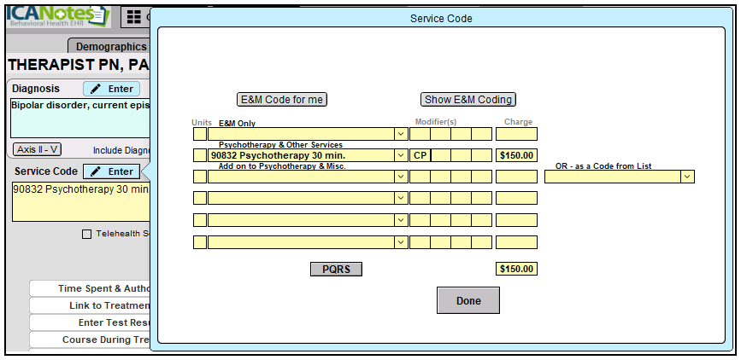Click the Units box for 90832 Psychotherapy
This screenshot has height=360, width=741.
pyautogui.click(x=199, y=156)
